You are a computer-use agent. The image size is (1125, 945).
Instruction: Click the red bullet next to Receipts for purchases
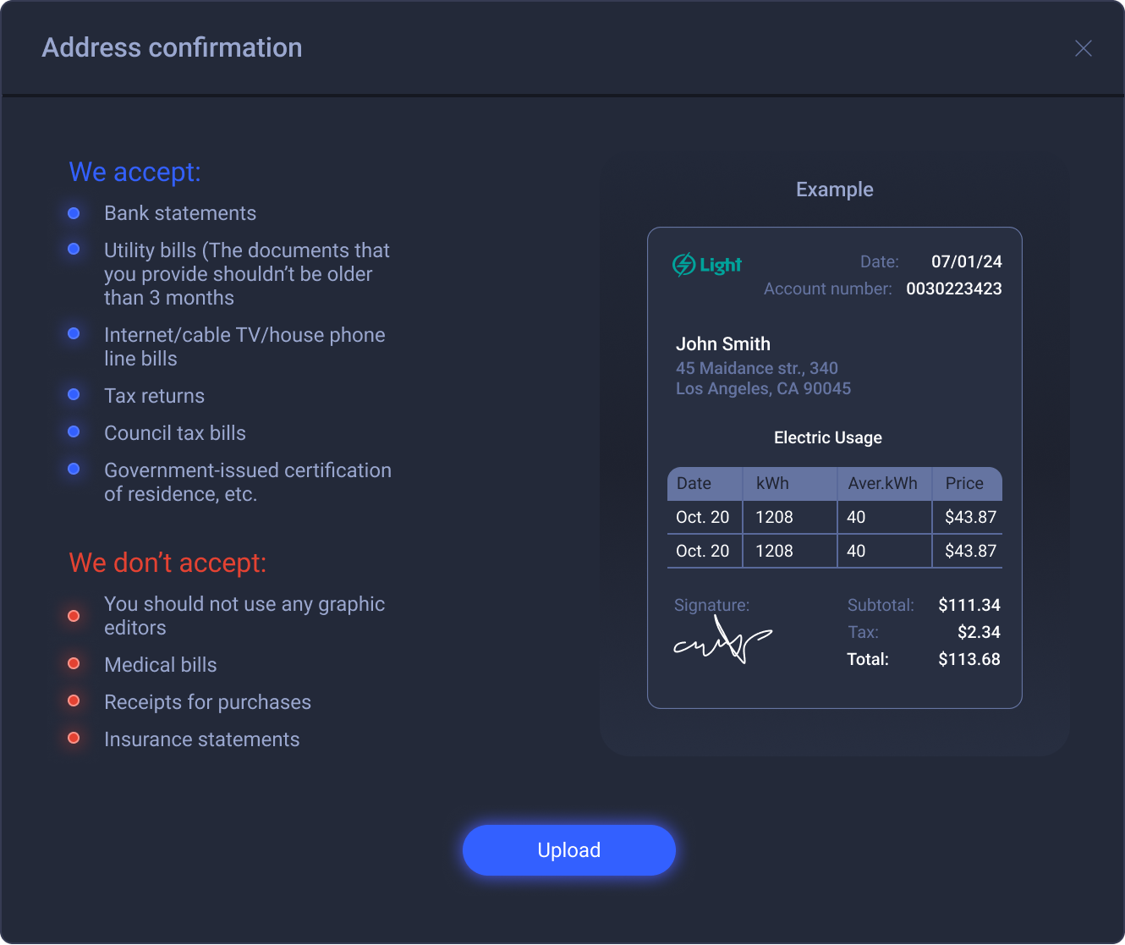pos(74,701)
